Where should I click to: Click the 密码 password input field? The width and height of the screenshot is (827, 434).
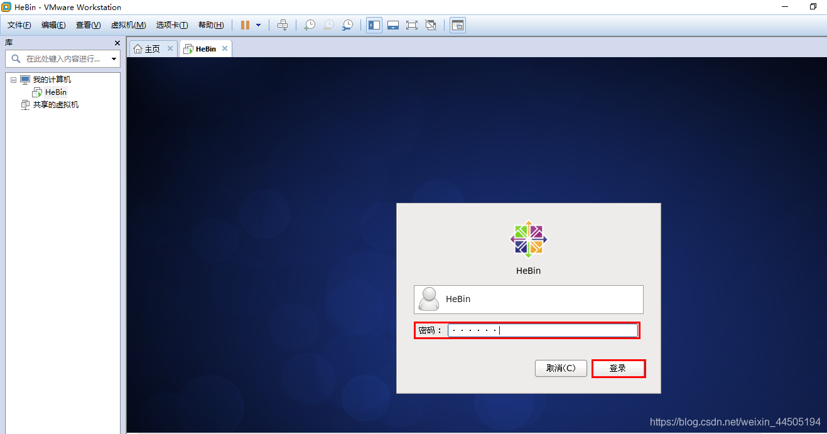[543, 330]
